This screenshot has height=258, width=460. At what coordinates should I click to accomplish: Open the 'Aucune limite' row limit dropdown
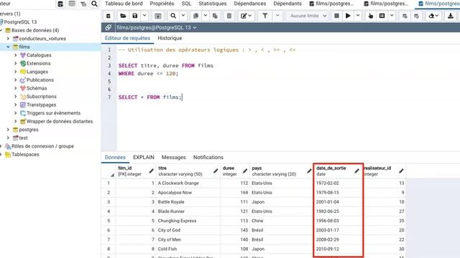(x=308, y=16)
